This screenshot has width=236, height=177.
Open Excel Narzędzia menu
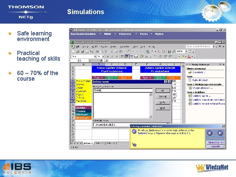coord(125,47)
